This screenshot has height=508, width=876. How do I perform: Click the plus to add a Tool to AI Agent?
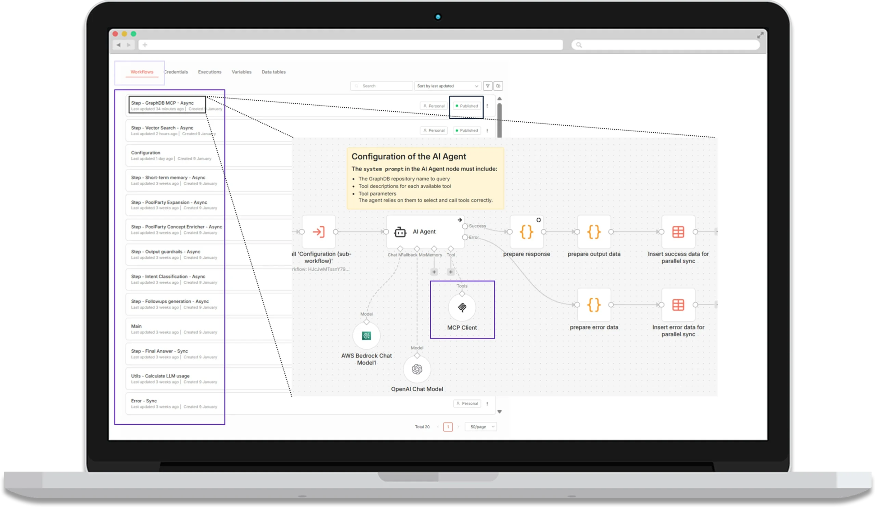[x=451, y=272]
